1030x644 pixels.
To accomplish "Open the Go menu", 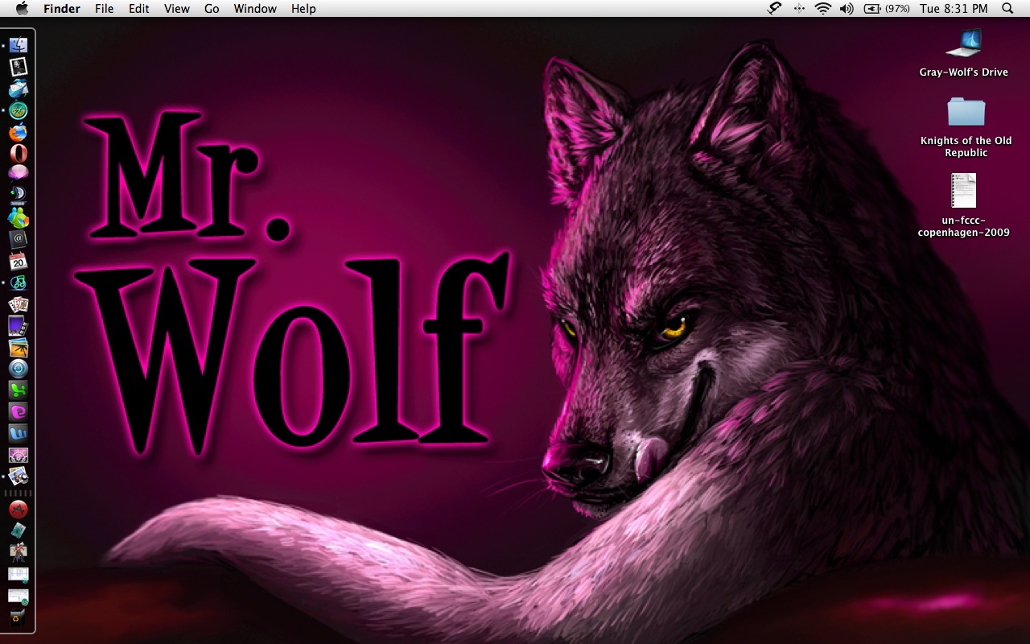I will pos(212,9).
